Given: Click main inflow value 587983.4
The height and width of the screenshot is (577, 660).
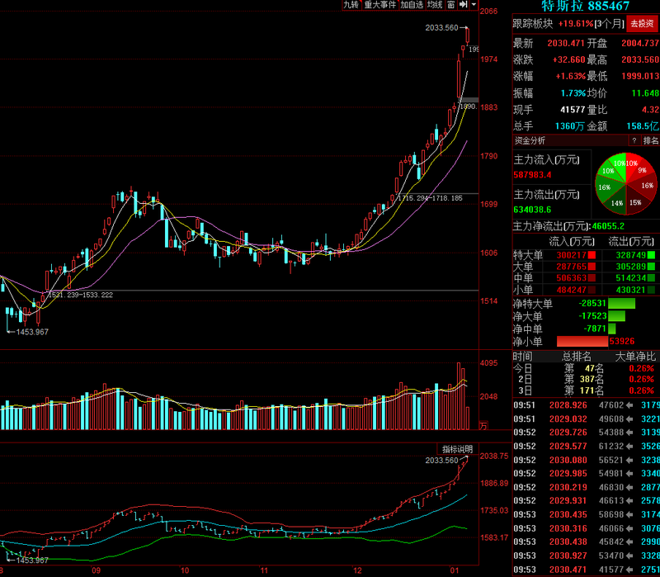Looking at the screenshot, I should [532, 175].
